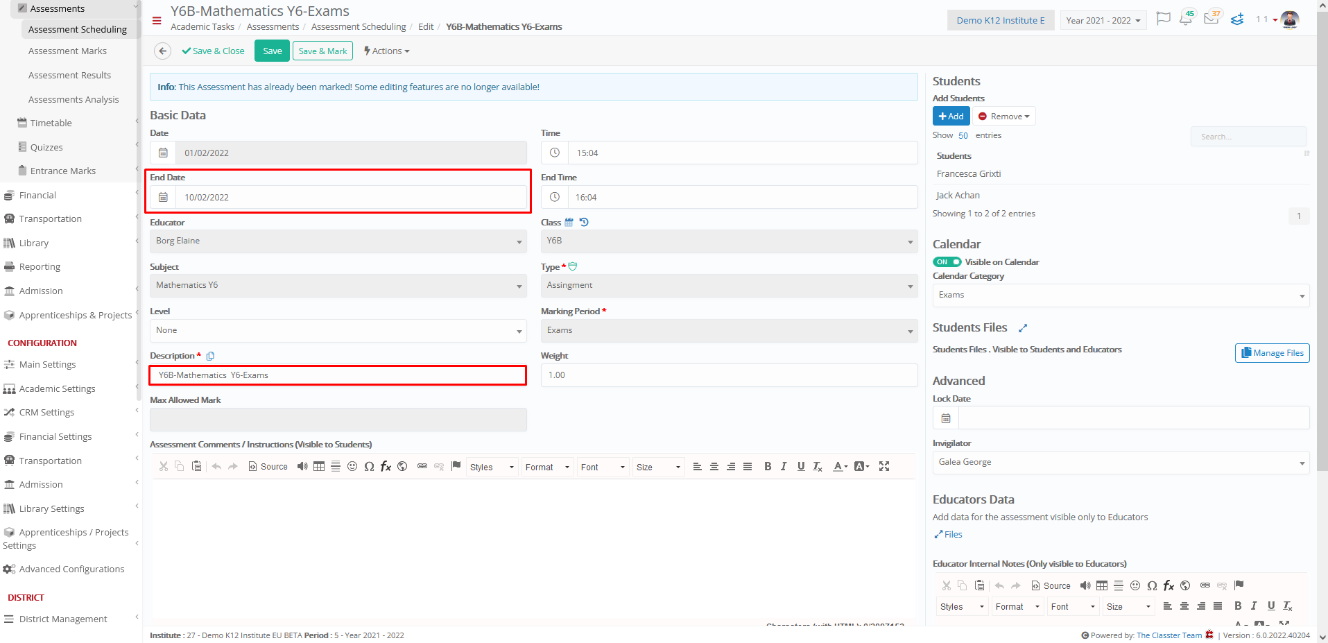This screenshot has width=1328, height=643.
Task: Open District Management in sidebar
Action: click(x=63, y=619)
